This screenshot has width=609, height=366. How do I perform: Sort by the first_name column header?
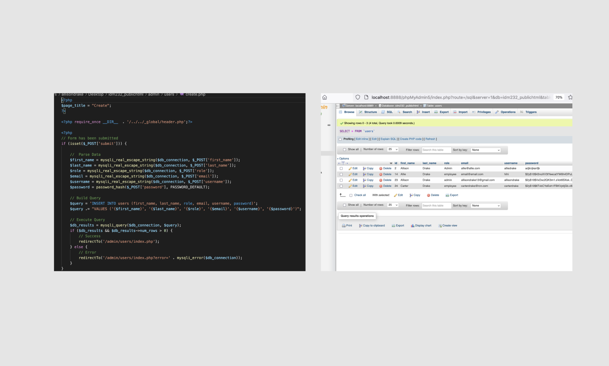pos(407,163)
